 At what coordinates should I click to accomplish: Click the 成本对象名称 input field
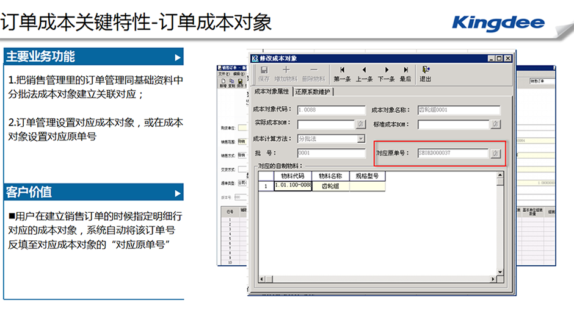point(459,110)
